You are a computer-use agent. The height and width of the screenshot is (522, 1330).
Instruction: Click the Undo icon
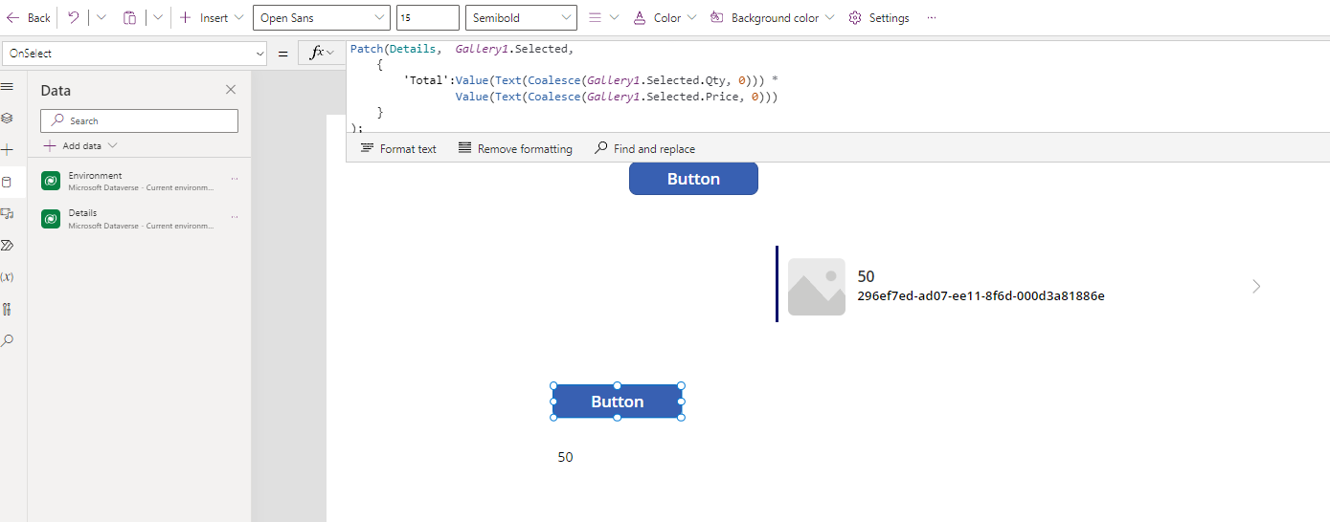tap(74, 17)
